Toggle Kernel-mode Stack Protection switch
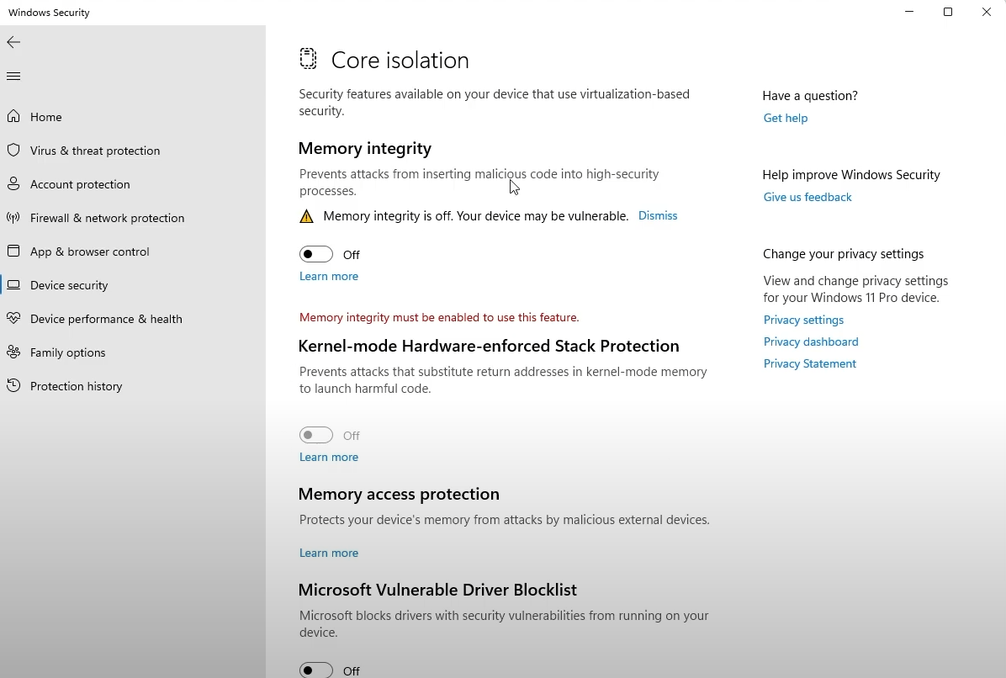This screenshot has height=678, width=1006. [x=315, y=435]
